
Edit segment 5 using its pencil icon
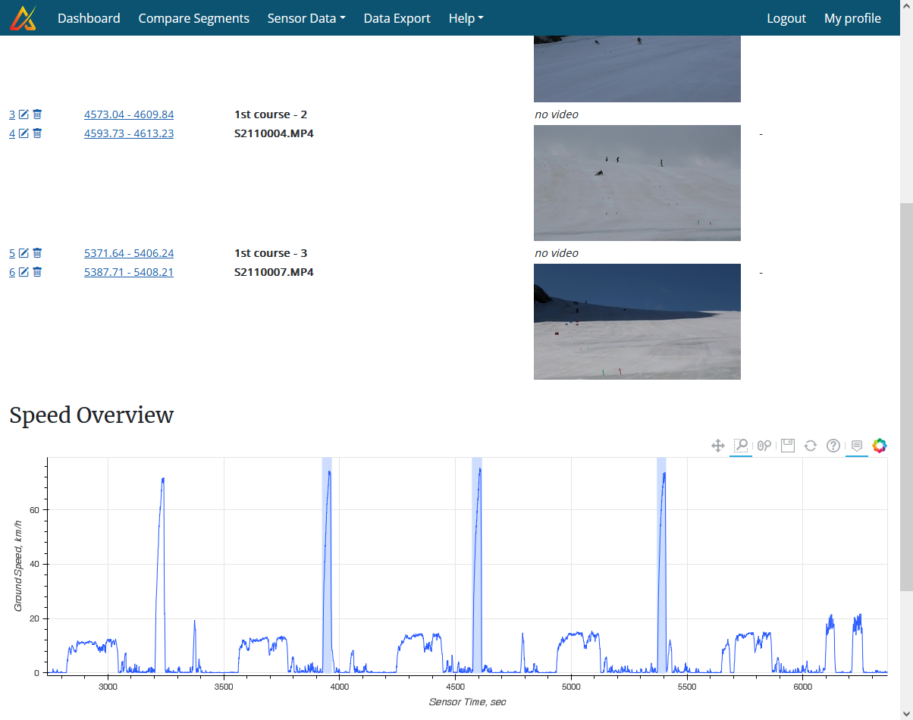pos(24,252)
